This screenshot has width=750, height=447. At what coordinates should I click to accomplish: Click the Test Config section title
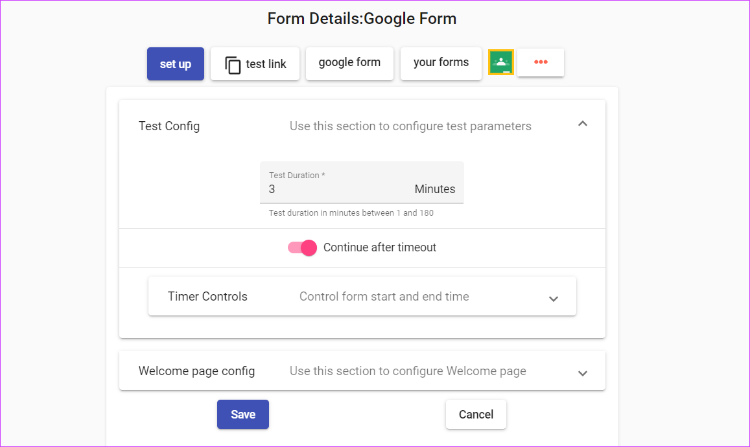coord(169,126)
